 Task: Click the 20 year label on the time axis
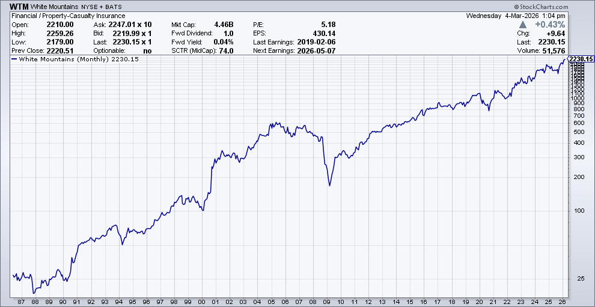[480, 302]
